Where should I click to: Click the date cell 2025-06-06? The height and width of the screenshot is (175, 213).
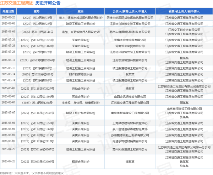9,23
